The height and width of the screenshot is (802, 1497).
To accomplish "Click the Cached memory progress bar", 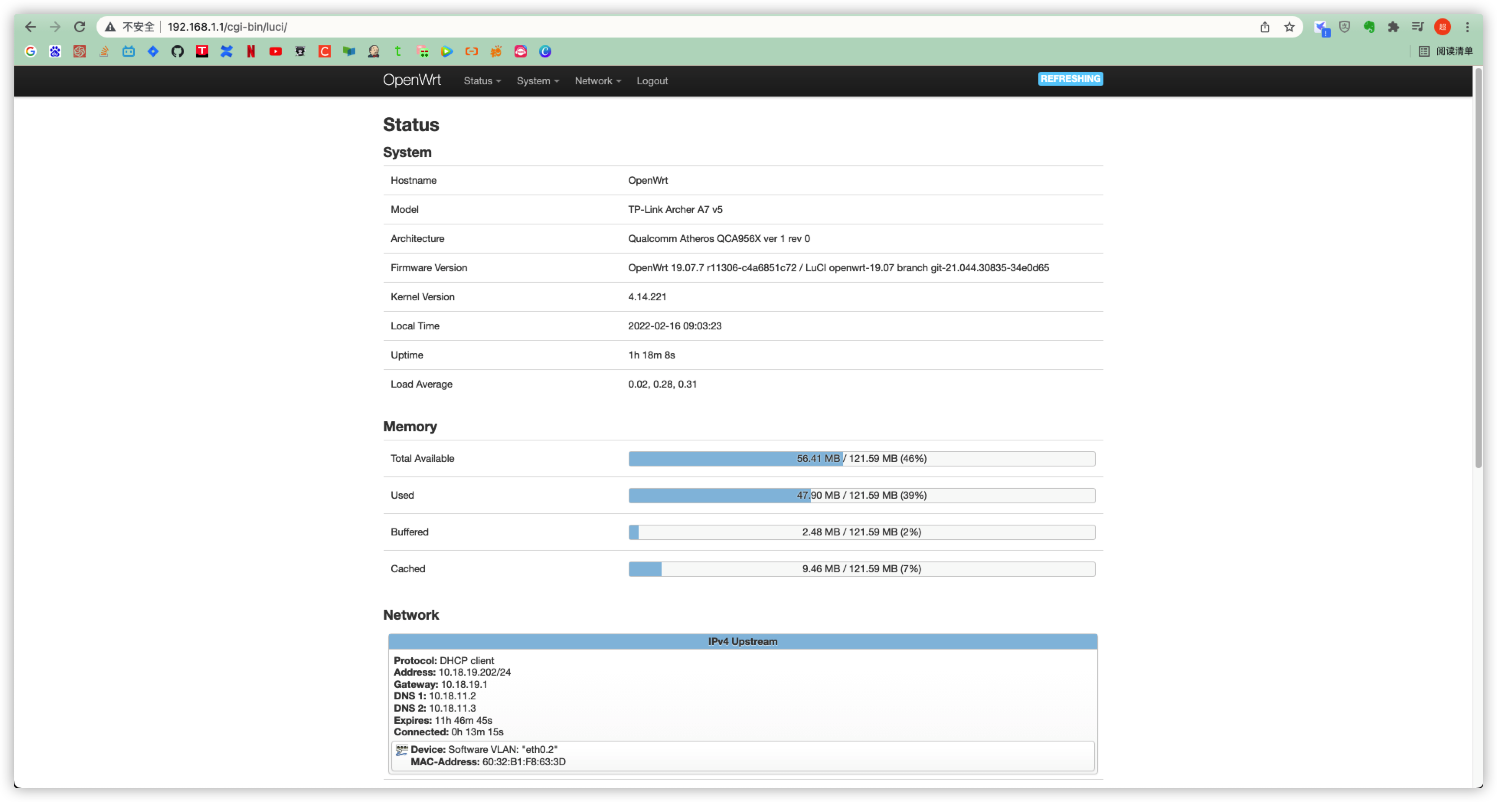I will pyautogui.click(x=862, y=568).
